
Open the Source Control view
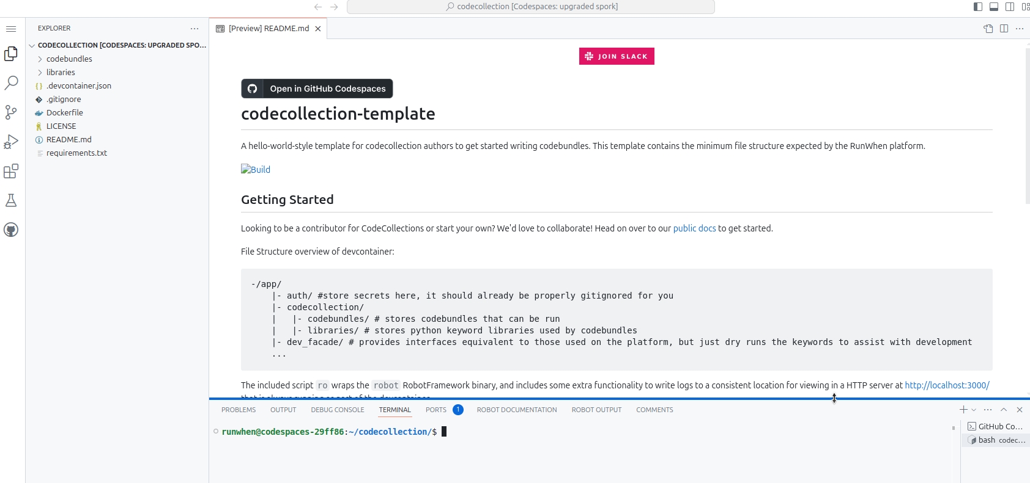point(11,112)
